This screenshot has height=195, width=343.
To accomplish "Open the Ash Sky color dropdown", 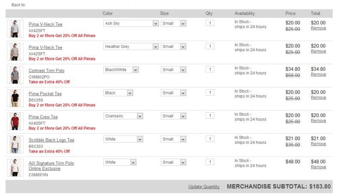I will point(131,24).
